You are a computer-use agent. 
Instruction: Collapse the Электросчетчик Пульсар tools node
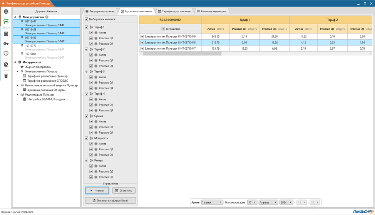17,71
